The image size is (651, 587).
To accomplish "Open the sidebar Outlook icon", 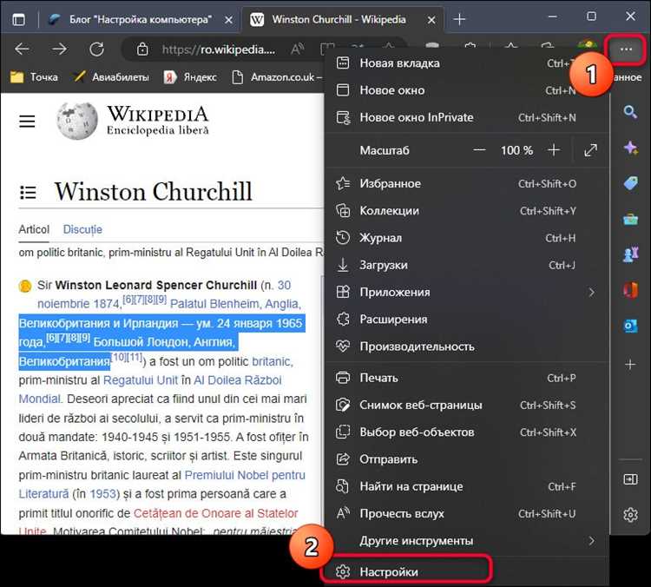I will [630, 326].
